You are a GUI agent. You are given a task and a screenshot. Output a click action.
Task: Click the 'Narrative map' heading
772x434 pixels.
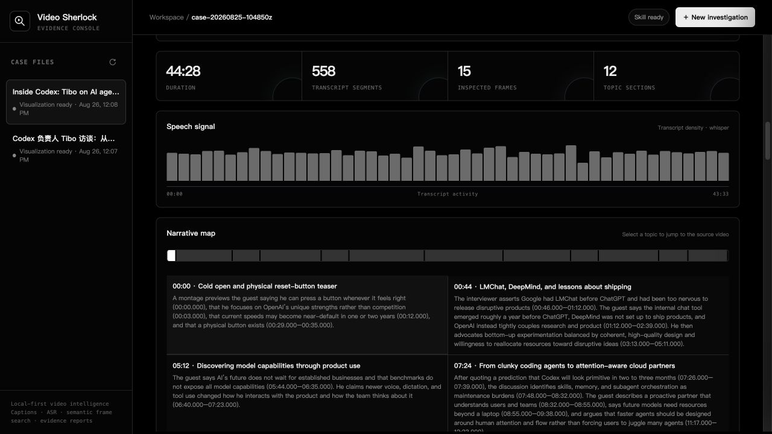pyautogui.click(x=191, y=233)
